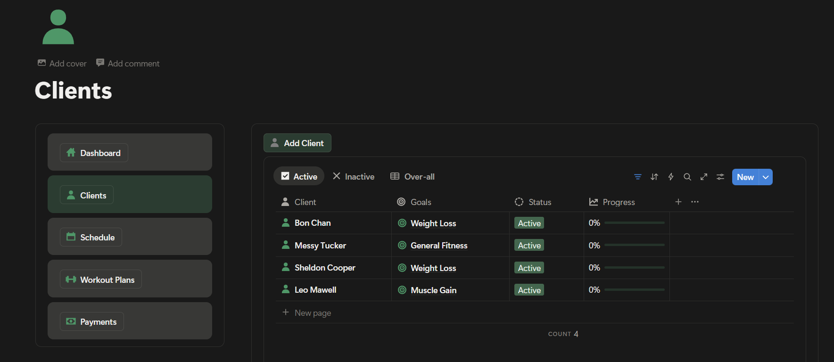Click the target icon in Bon Chan's row
This screenshot has height=362, width=834.
[402, 223]
